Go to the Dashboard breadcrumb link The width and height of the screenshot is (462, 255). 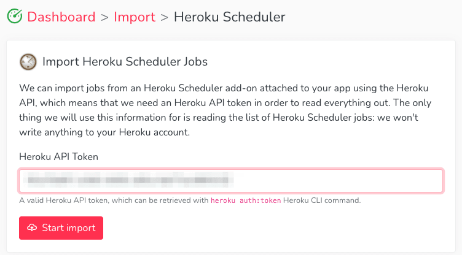coord(61,17)
